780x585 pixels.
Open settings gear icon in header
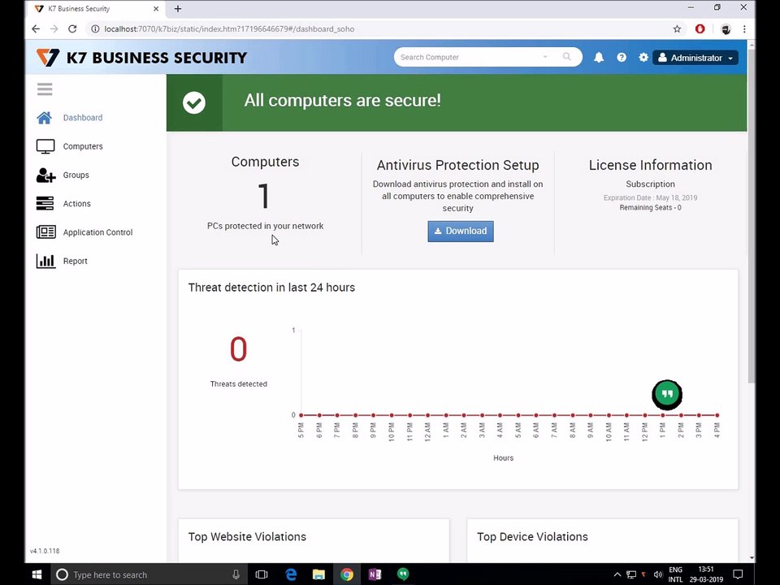[x=643, y=58]
